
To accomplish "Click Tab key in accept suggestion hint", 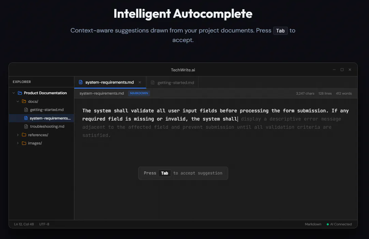I will click(x=164, y=173).
